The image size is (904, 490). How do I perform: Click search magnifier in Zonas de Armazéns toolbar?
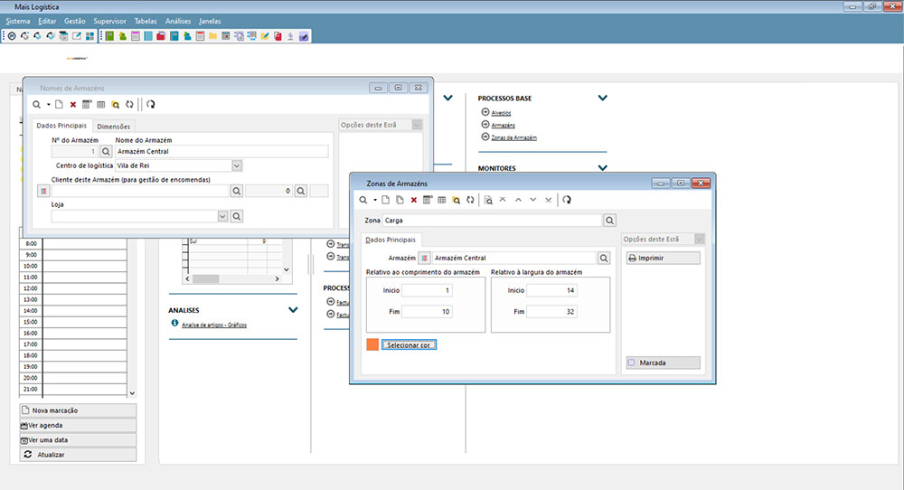pyautogui.click(x=363, y=200)
